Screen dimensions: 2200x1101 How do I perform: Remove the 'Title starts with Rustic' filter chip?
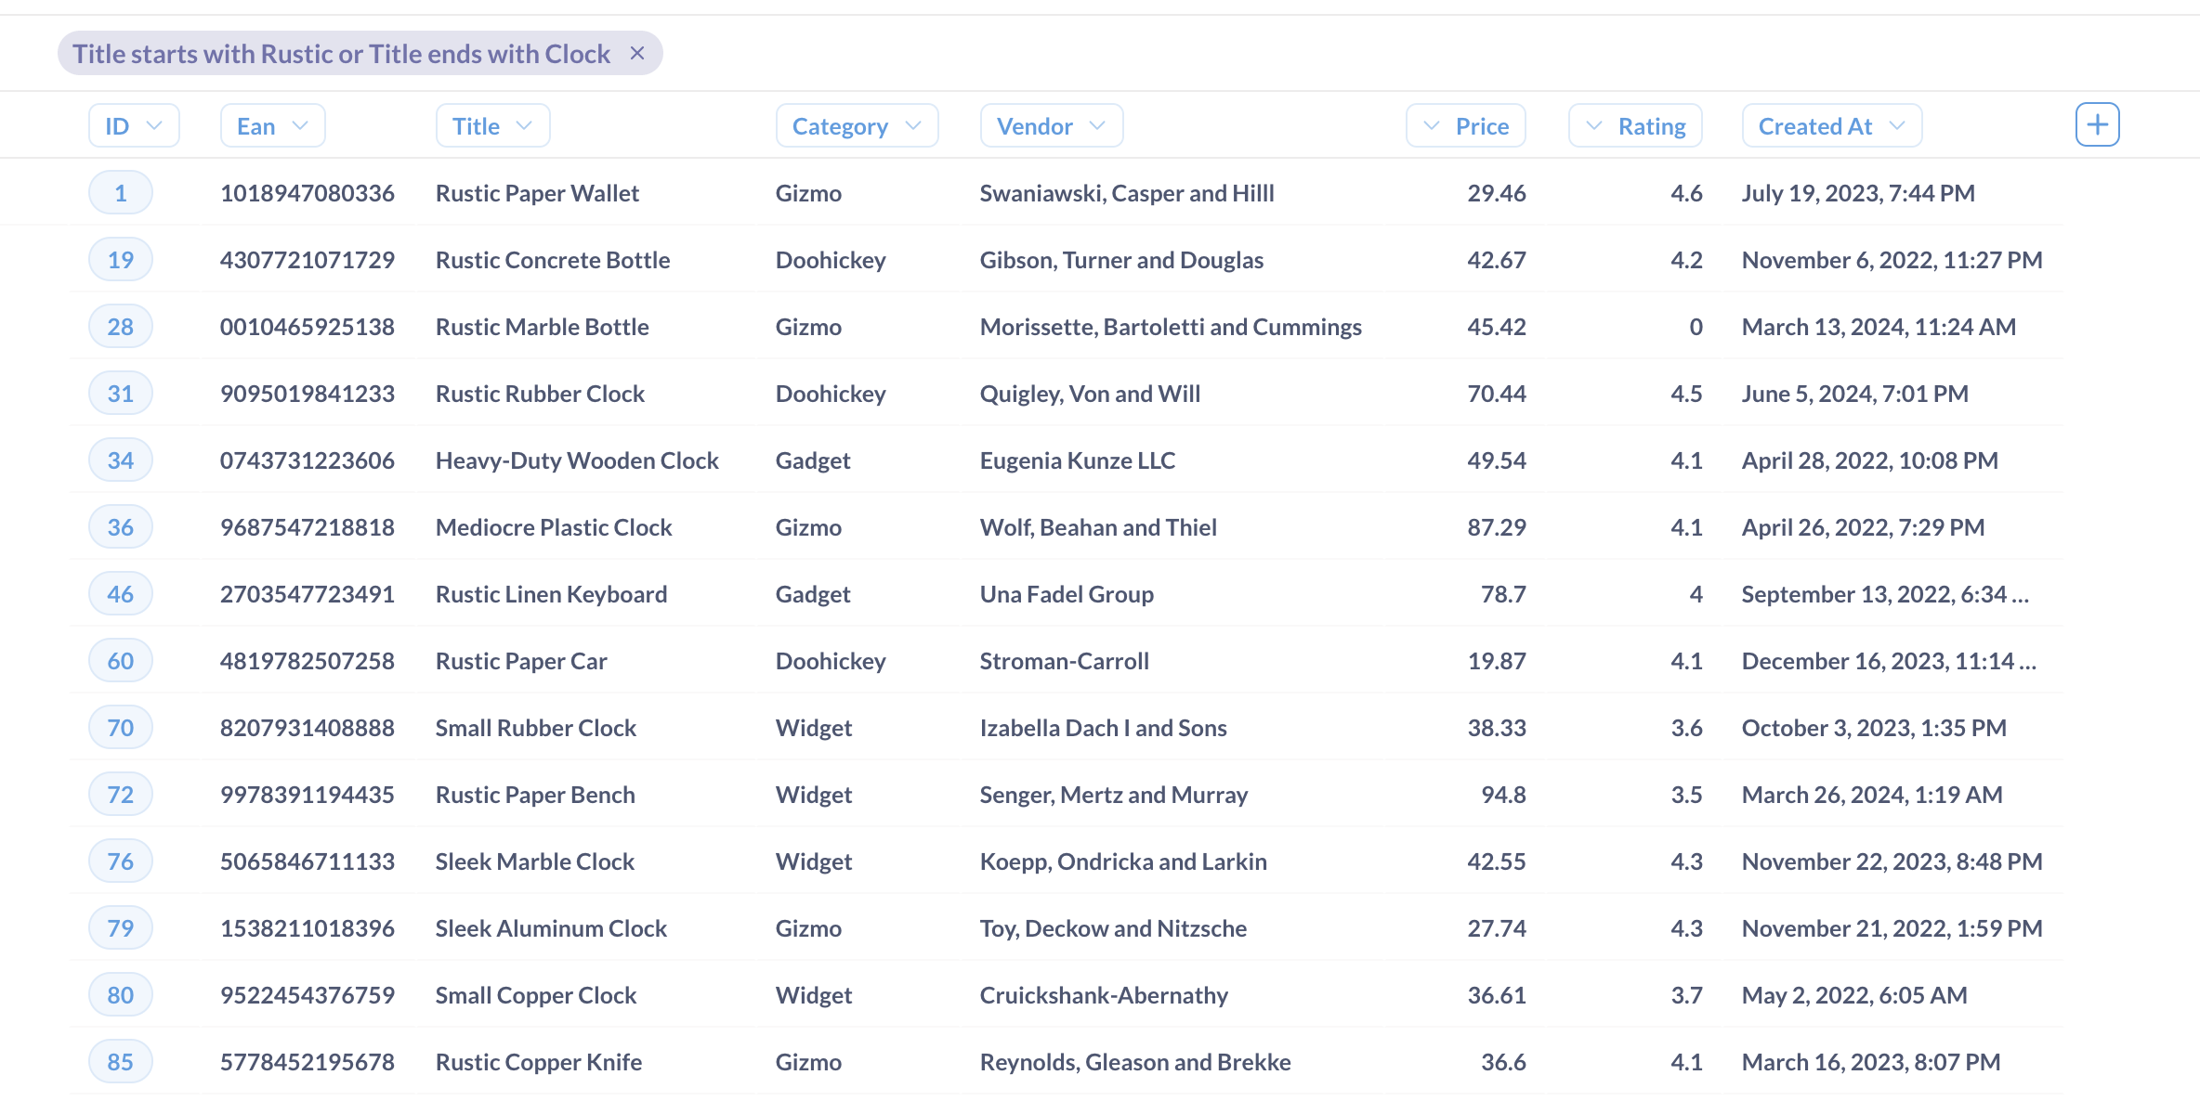(638, 53)
